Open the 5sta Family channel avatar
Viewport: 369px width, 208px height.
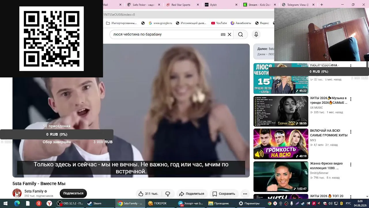pyautogui.click(x=17, y=193)
